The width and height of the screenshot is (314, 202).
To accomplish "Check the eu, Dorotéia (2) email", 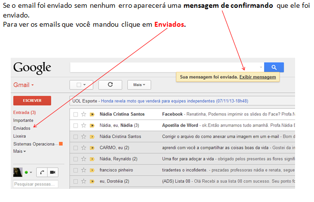I will point(76,182).
